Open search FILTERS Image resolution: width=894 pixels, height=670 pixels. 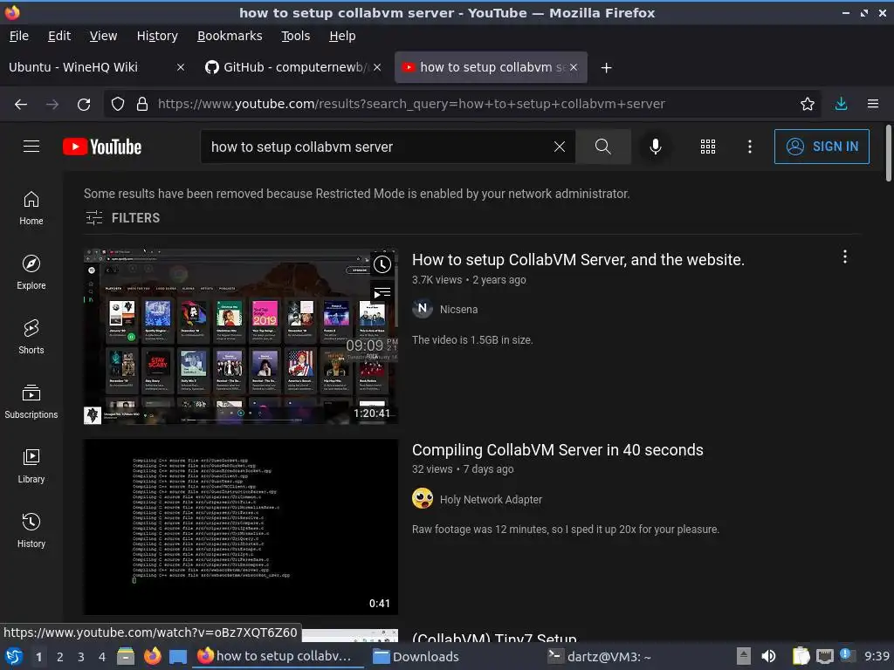tap(122, 217)
